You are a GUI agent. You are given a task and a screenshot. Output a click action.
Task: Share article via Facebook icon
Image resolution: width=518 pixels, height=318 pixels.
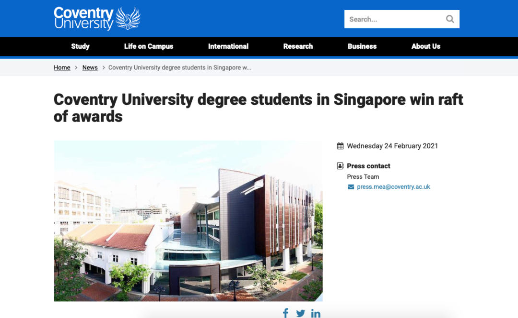click(286, 313)
